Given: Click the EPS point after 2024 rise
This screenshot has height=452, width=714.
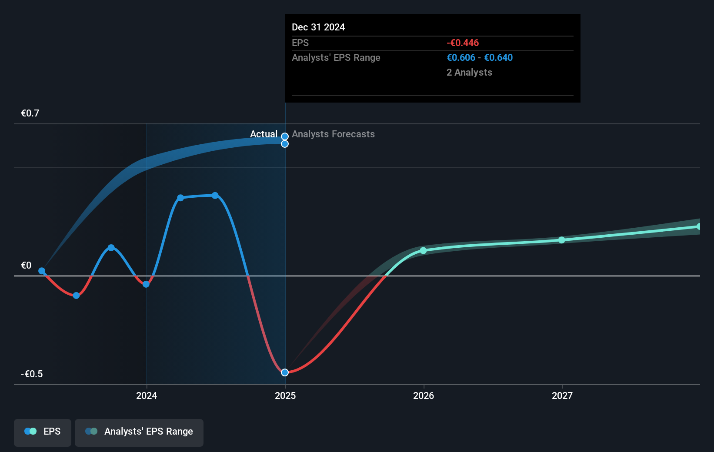Looking at the screenshot, I should (x=180, y=198).
